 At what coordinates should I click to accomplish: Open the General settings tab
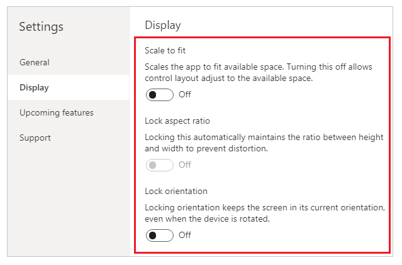(x=68, y=62)
